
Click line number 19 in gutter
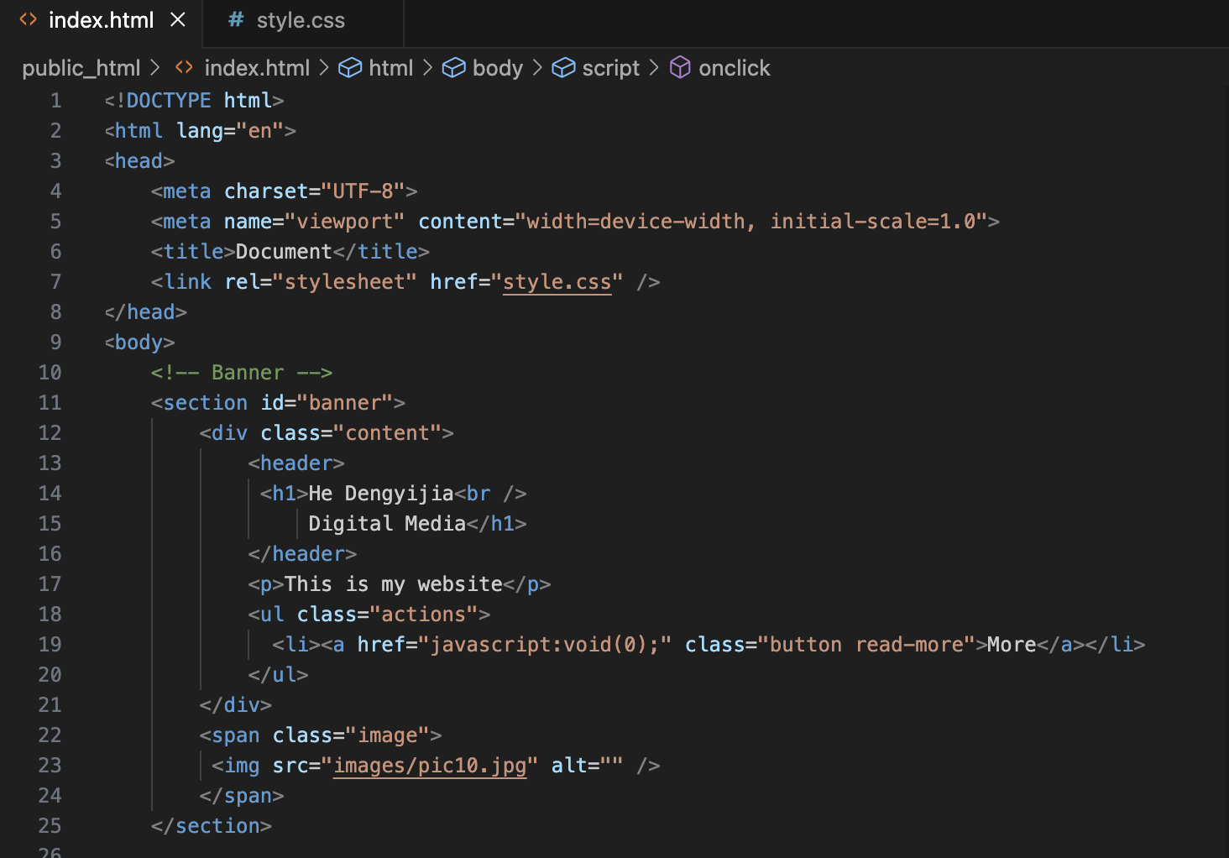[50, 645]
